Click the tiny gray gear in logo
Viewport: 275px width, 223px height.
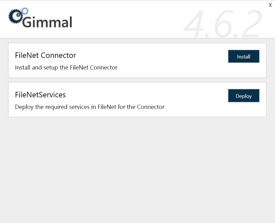pos(19,14)
